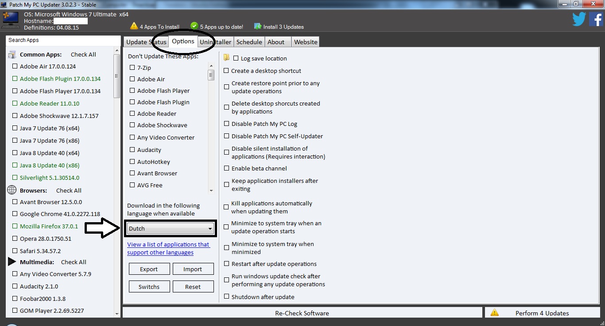Open the Twitter bird icon
The height and width of the screenshot is (326, 605).
(x=579, y=19)
